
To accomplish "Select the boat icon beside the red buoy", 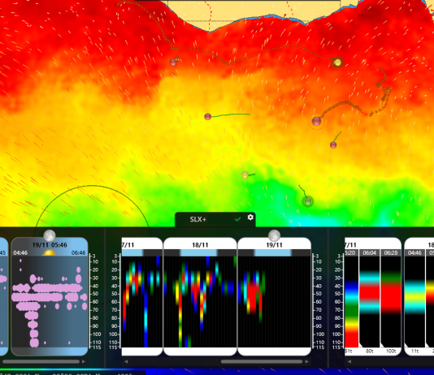I will (x=177, y=58).
